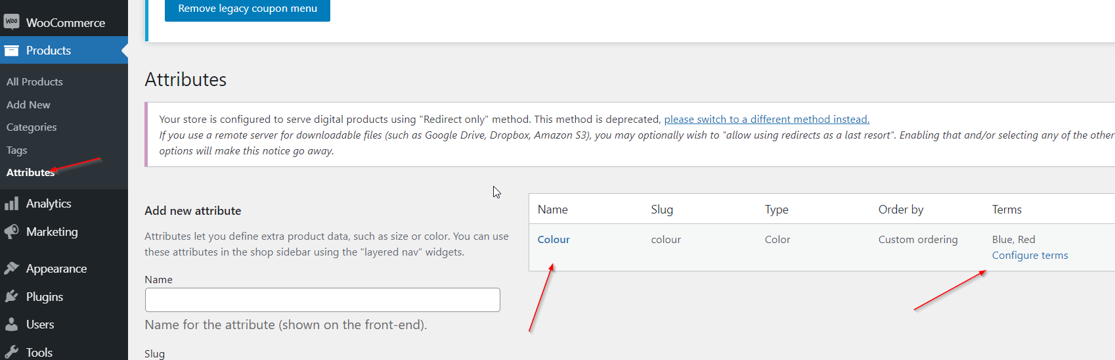Screen dimensions: 1115x360
Task: Click the Appearance paintbrush icon
Action: point(11,268)
